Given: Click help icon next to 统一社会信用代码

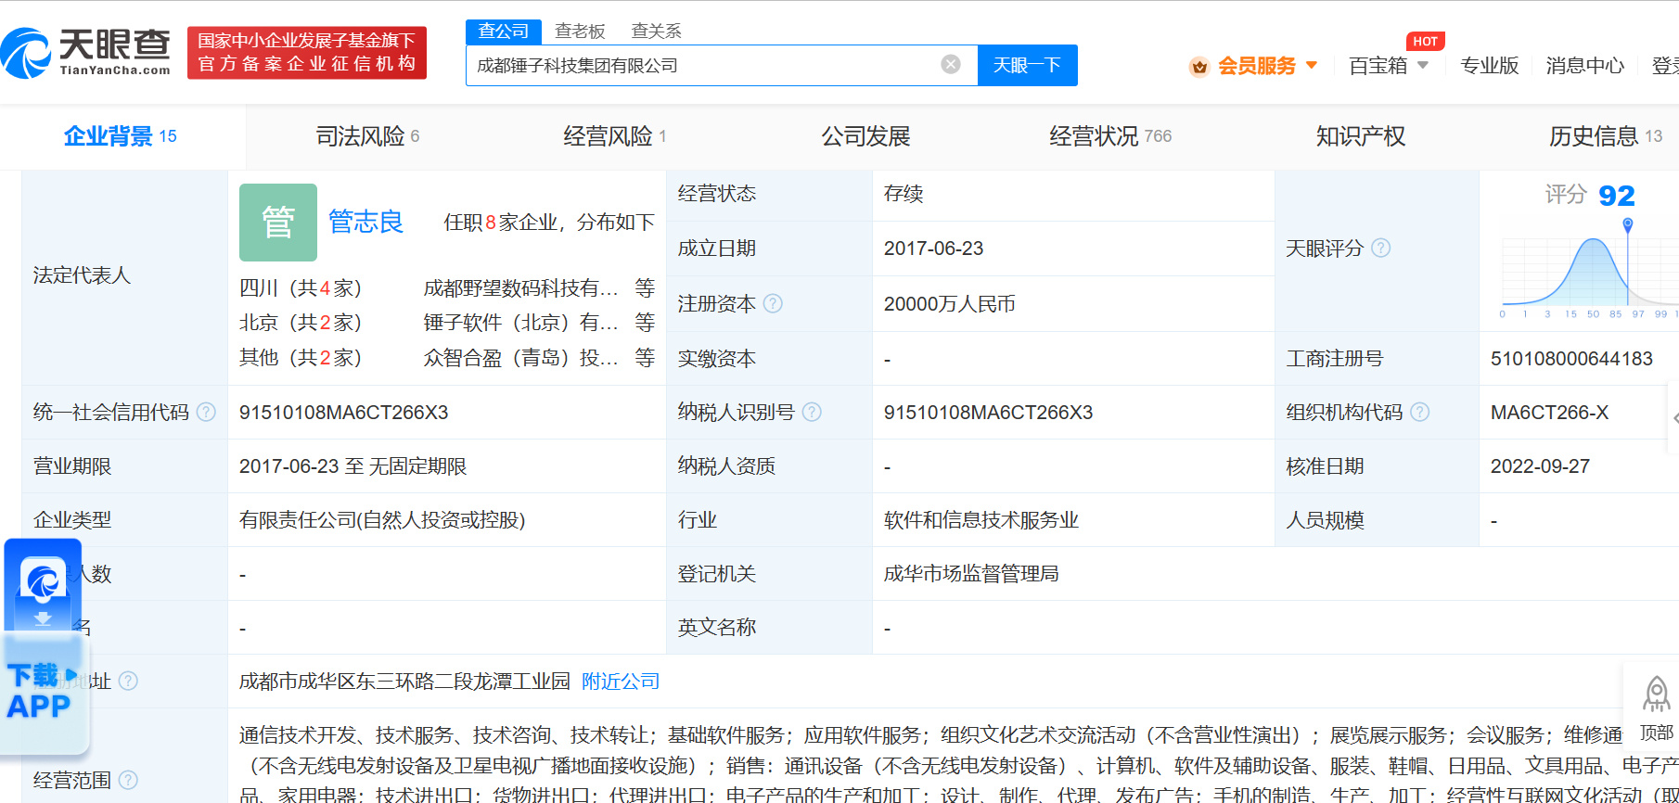Looking at the screenshot, I should pyautogui.click(x=206, y=412).
